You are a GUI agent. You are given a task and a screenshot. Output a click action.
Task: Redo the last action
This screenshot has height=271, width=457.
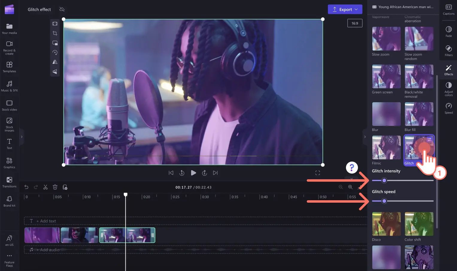click(36, 187)
